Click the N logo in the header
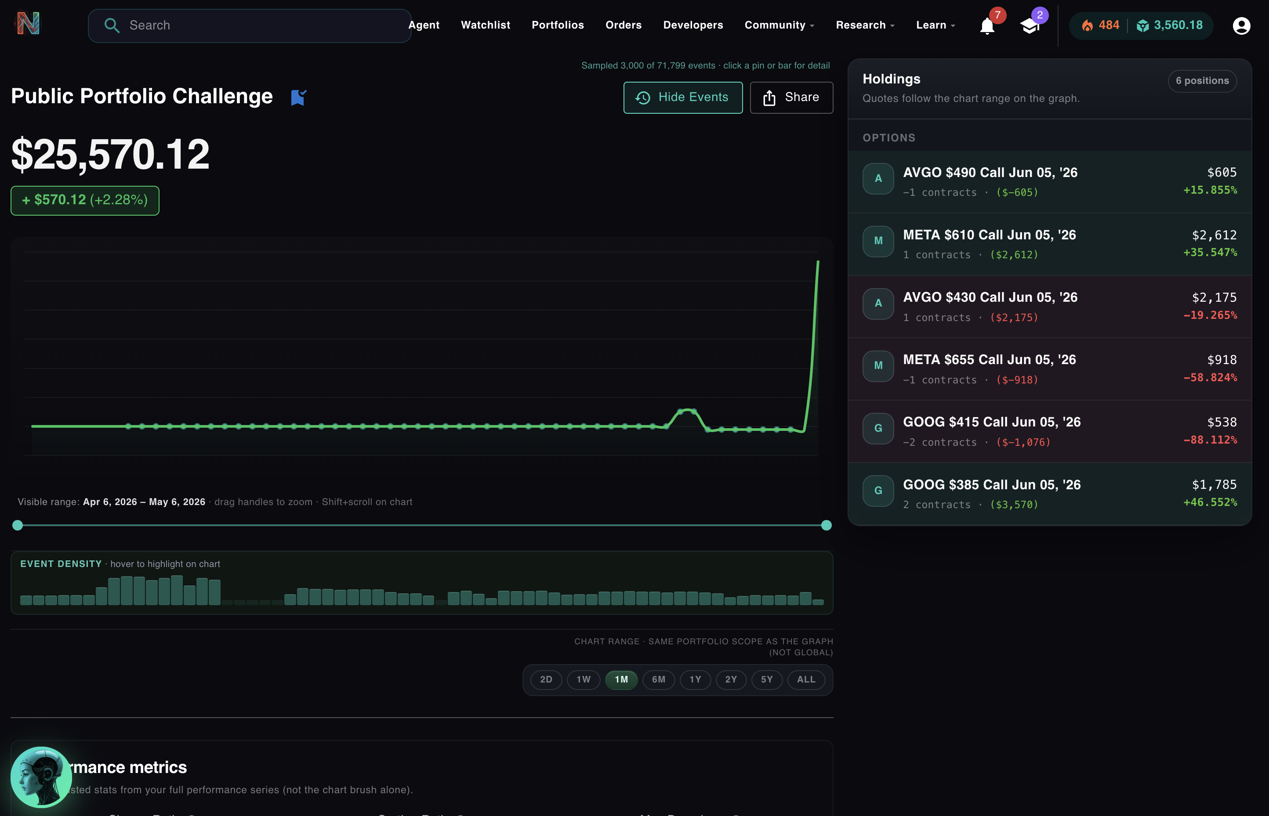1269x816 pixels. pyautogui.click(x=28, y=24)
